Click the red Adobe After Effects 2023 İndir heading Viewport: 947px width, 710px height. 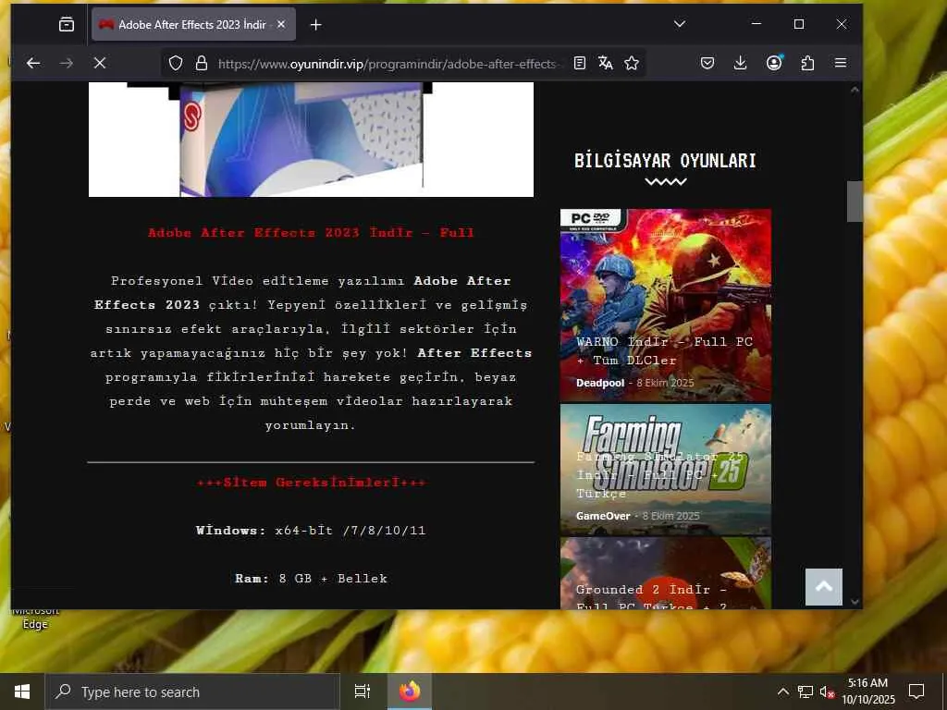(311, 232)
